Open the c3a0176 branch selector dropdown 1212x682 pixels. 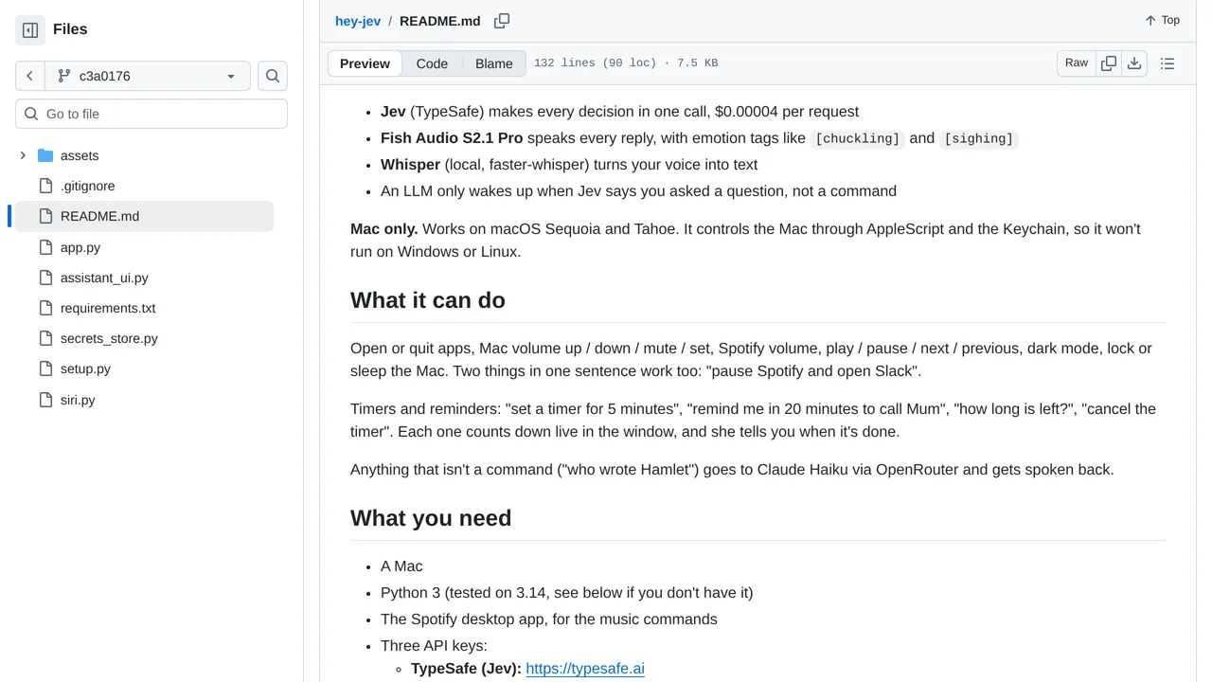[148, 76]
